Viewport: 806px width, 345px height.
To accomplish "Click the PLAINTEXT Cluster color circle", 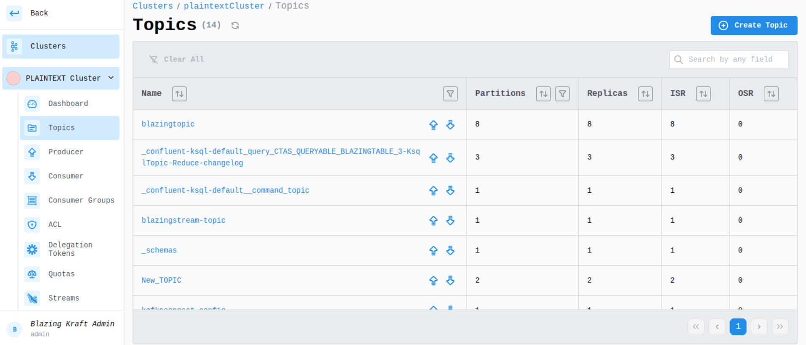I will pyautogui.click(x=13, y=78).
